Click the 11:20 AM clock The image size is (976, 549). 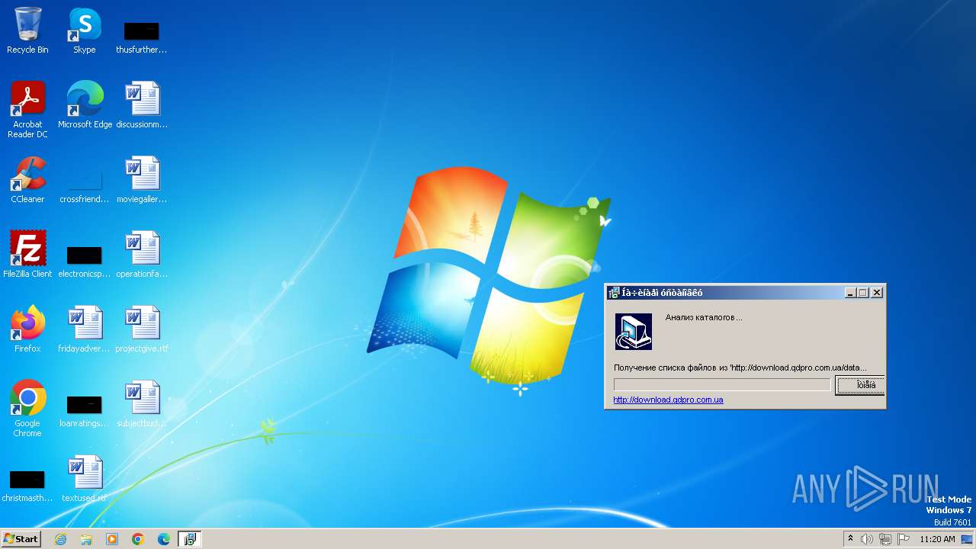(x=937, y=539)
